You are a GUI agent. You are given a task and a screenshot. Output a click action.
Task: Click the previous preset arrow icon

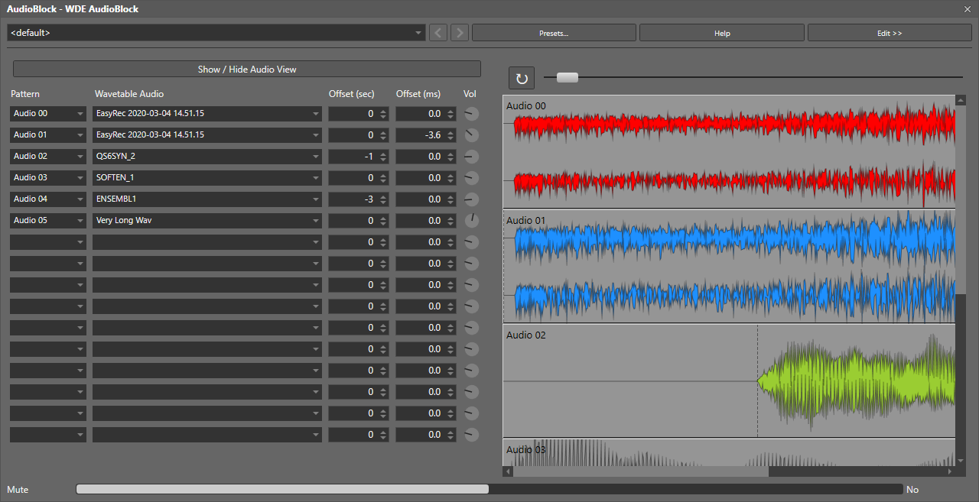coord(438,33)
